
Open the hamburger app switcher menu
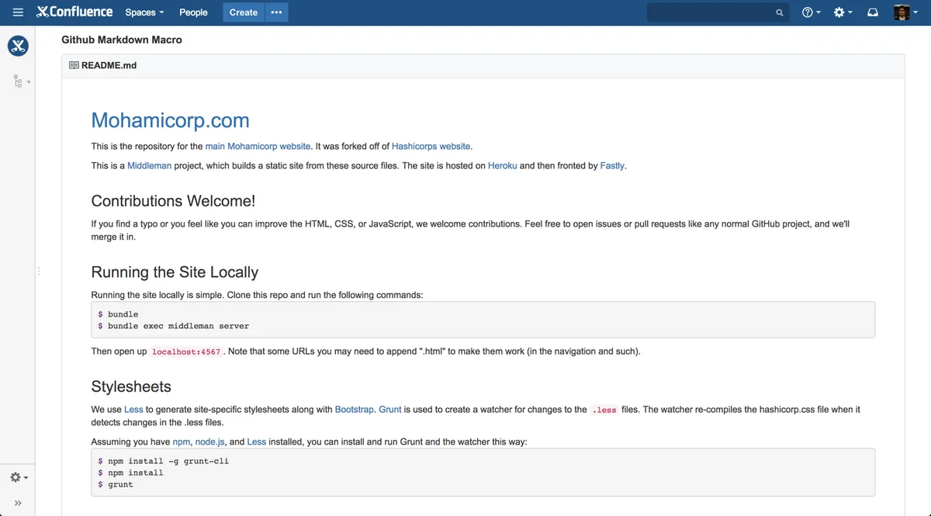tap(18, 12)
